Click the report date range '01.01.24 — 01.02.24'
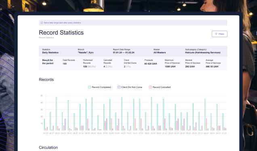This screenshot has width=257, height=151. pyautogui.click(x=124, y=52)
